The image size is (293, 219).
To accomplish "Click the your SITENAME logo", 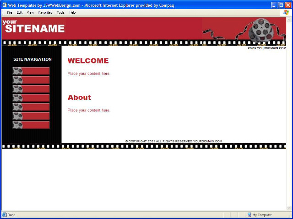I will pyautogui.click(x=33, y=26).
